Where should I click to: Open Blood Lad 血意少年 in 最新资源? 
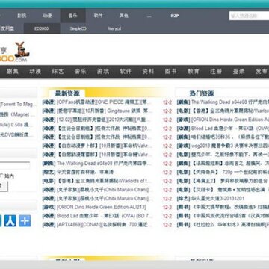coord(104,216)
